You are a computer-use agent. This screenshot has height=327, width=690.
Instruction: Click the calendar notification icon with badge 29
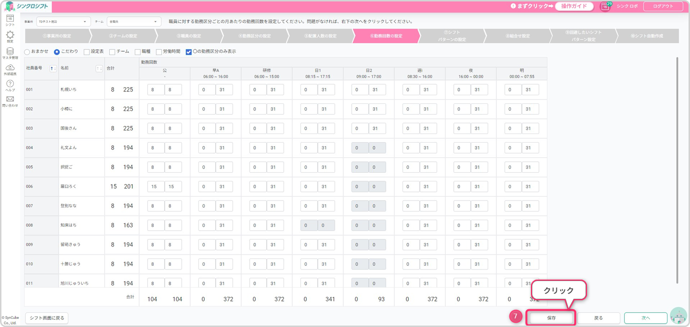click(x=606, y=6)
